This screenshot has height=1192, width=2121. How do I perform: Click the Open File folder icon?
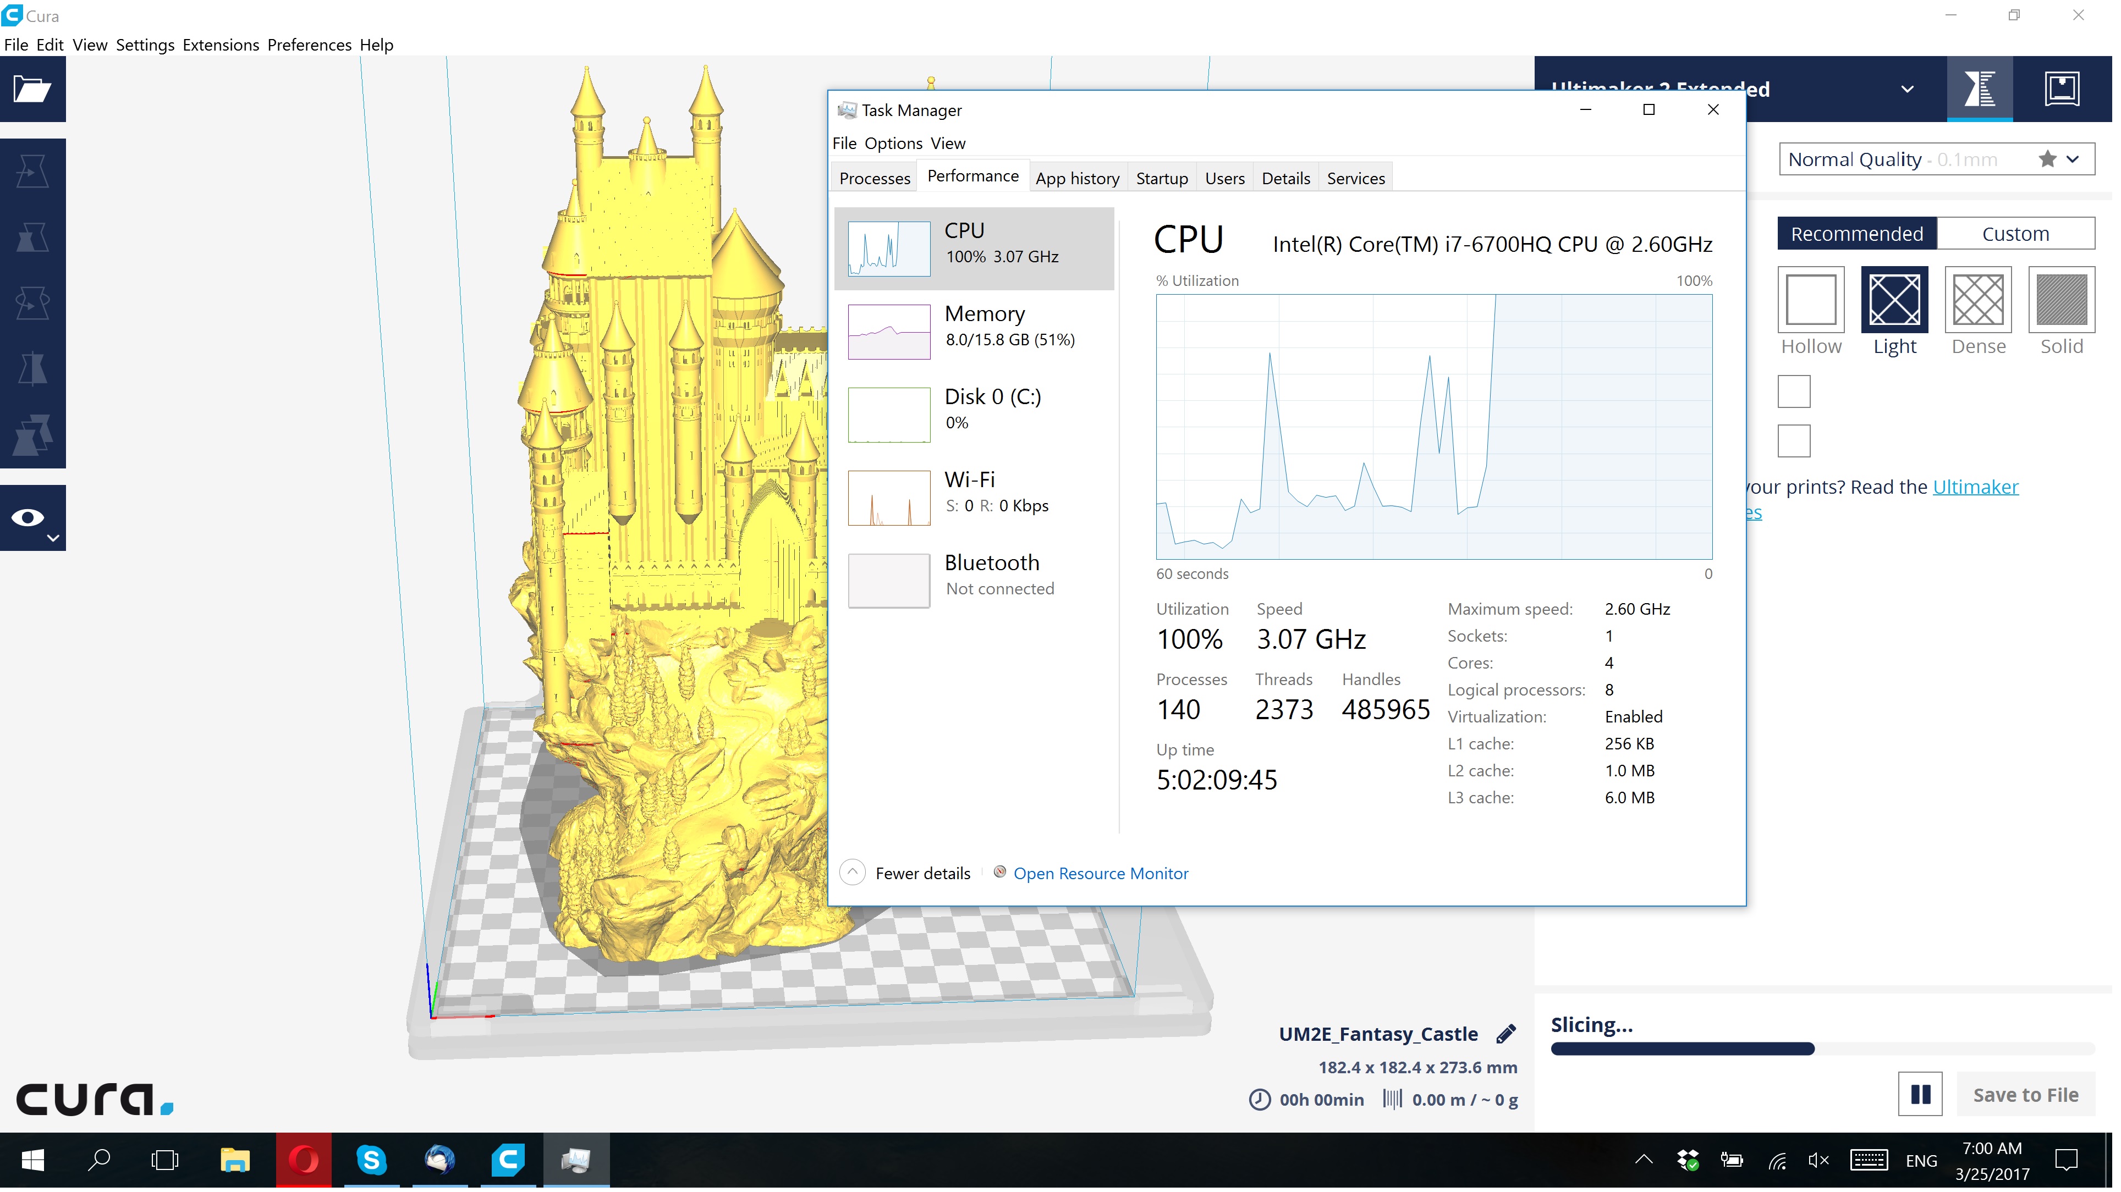[32, 89]
